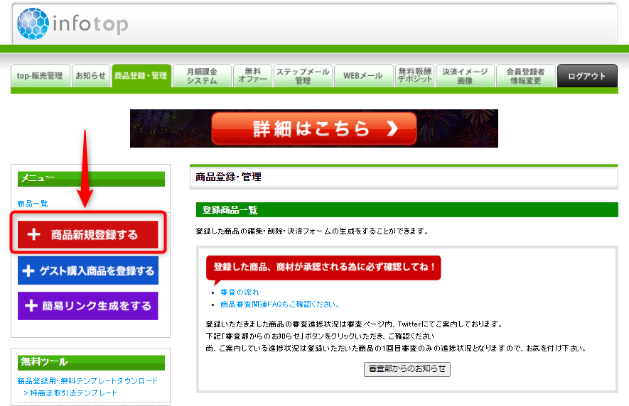Click the 無料ツール sidebar header
This screenshot has height=406, width=629.
point(91,362)
